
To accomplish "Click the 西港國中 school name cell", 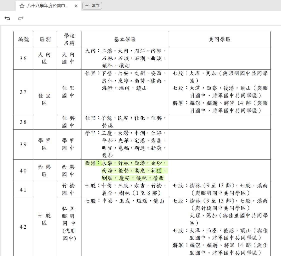I will pos(68,170).
